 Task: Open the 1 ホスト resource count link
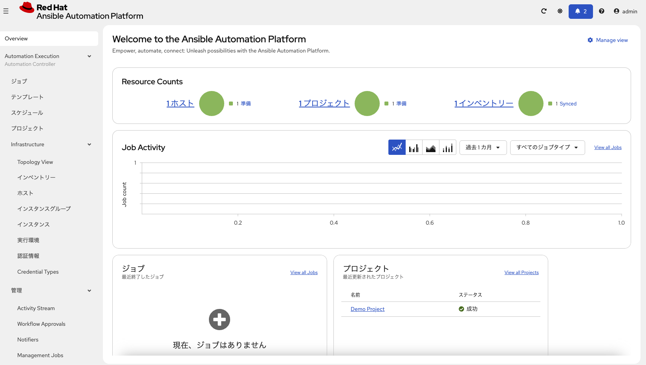180,104
